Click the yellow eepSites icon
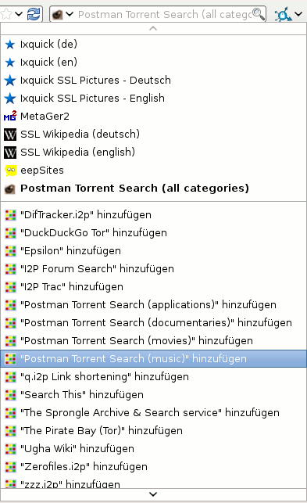The image size is (307, 503). click(11, 171)
